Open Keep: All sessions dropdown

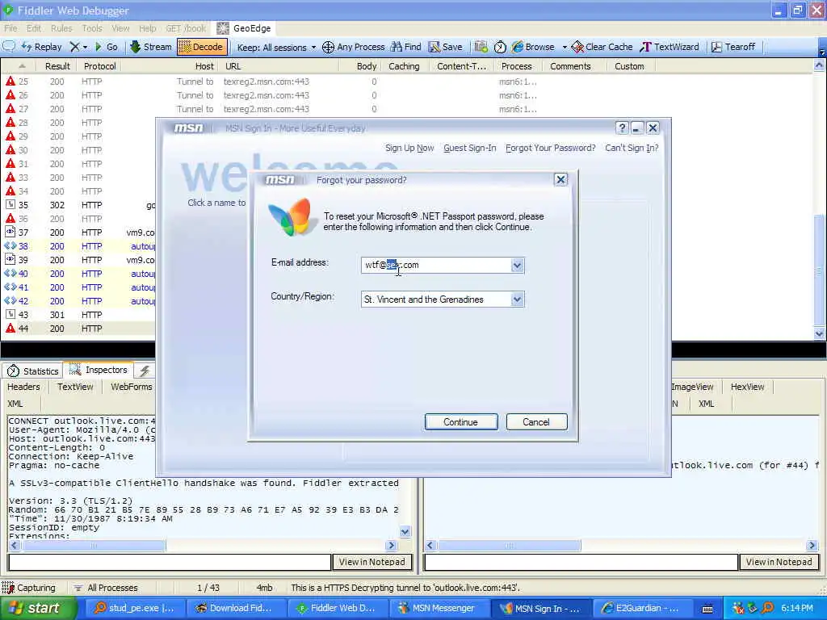276,48
